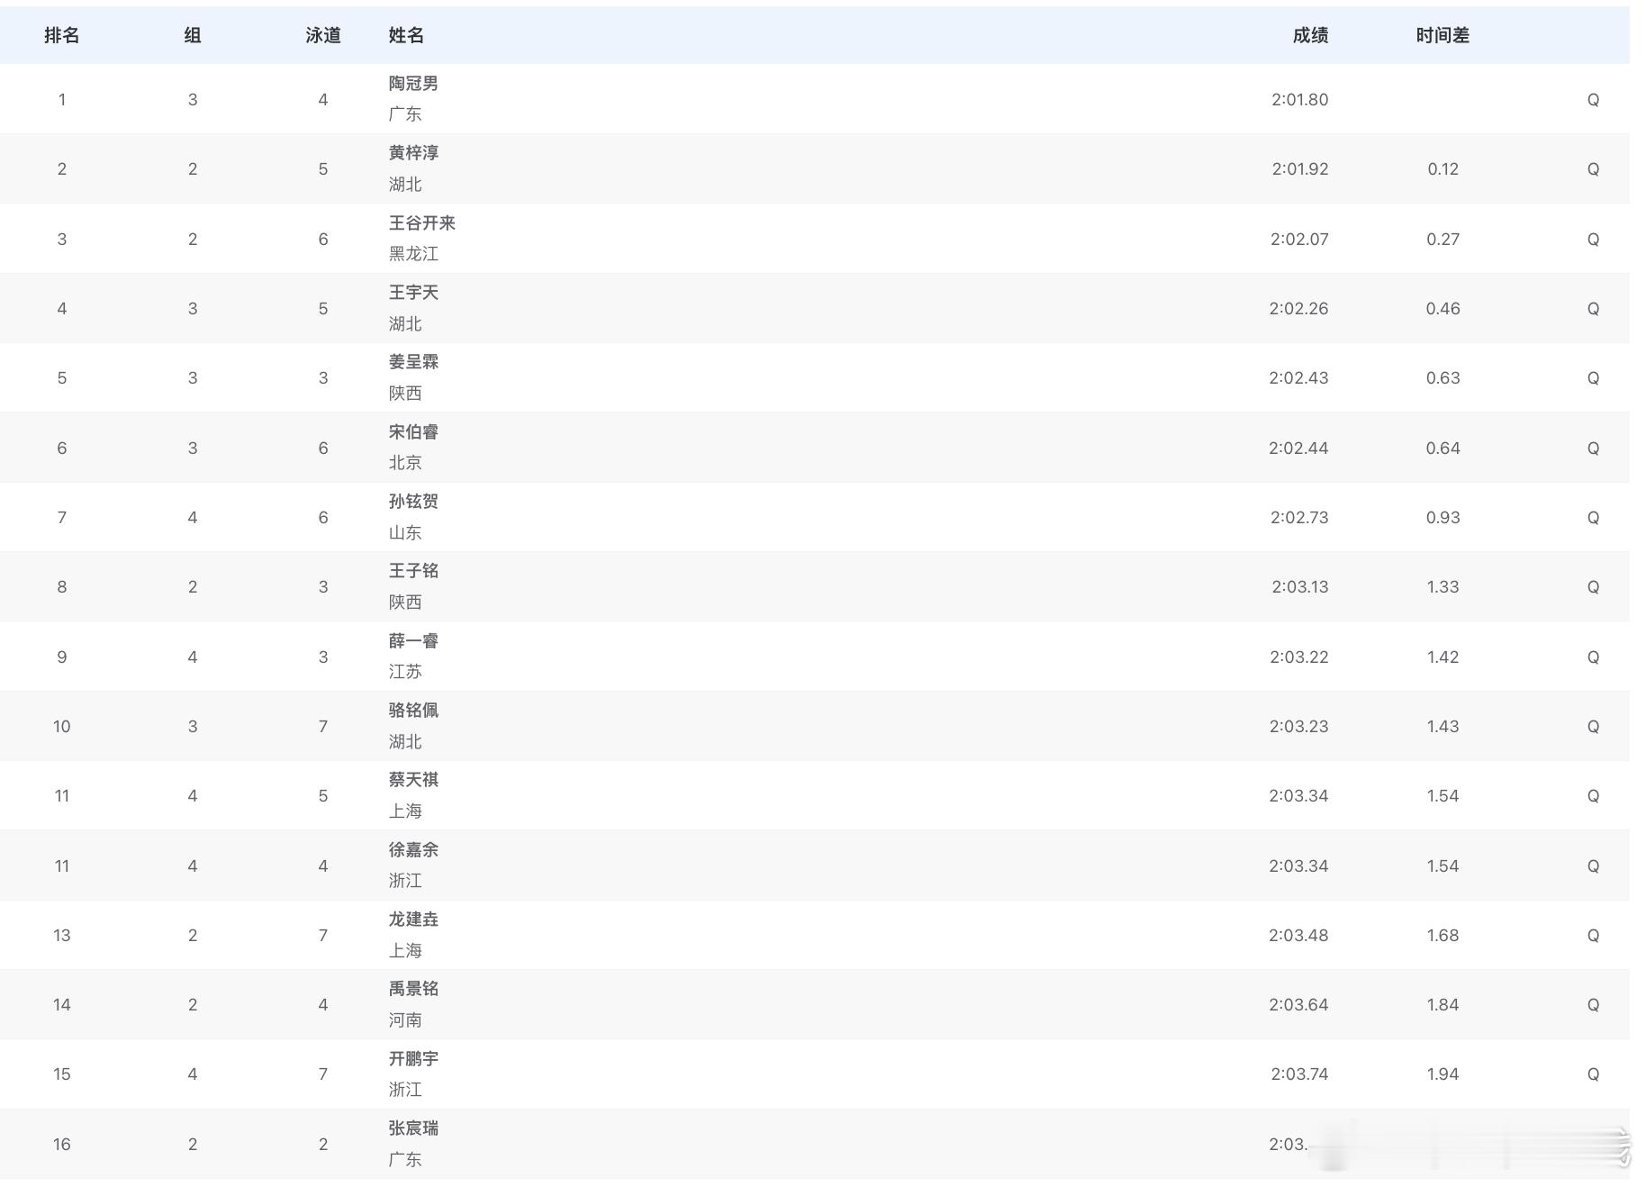Select the Q mark in 姜呈霖's row
The image size is (1646, 1187).
pyautogui.click(x=1593, y=378)
